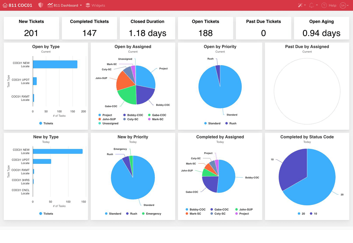353x243 pixels.
Task: Toggle Mark-SC legend in Open by Assigned
Action: 156,119
